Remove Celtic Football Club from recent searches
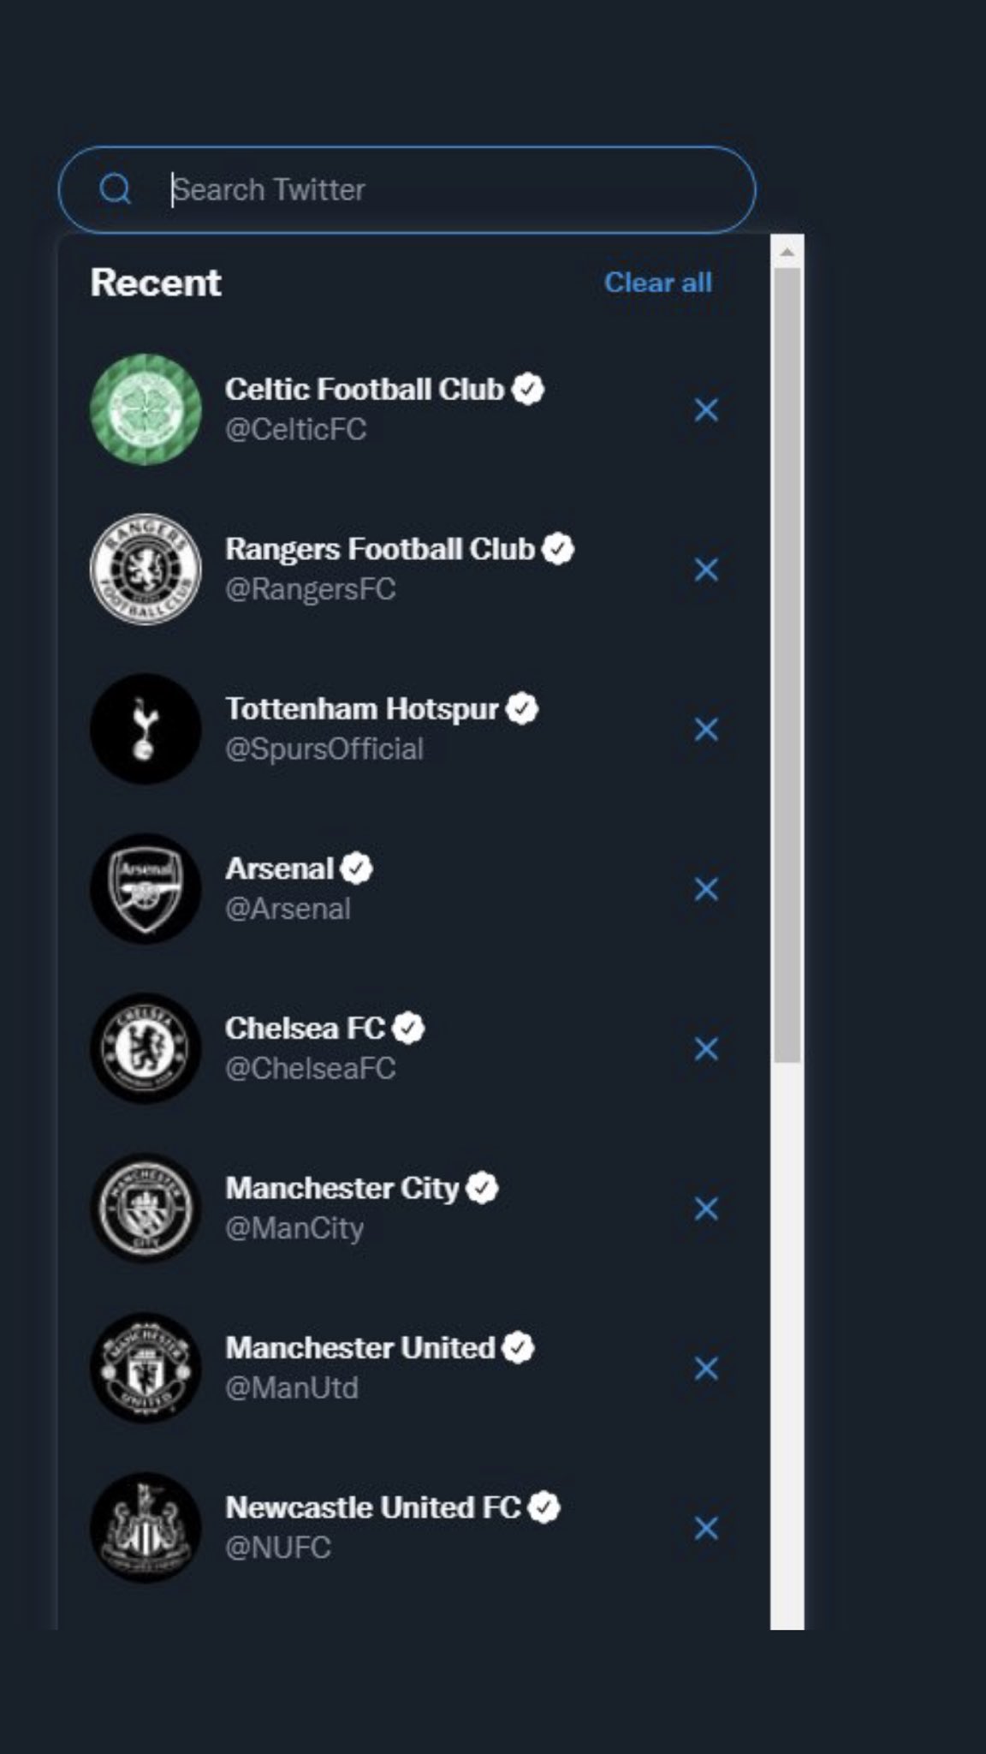This screenshot has height=1754, width=986. (x=706, y=409)
